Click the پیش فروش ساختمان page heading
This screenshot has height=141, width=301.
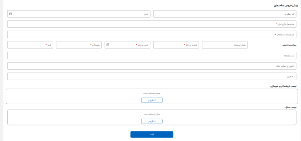coord(283,6)
